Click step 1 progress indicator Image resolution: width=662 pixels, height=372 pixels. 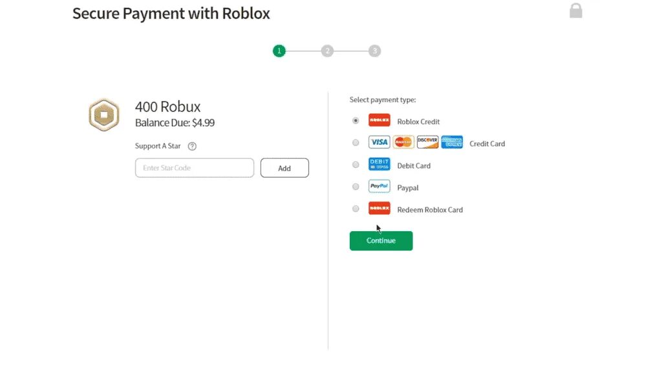coord(279,51)
